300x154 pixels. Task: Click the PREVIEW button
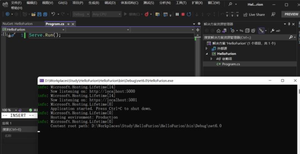point(291,14)
